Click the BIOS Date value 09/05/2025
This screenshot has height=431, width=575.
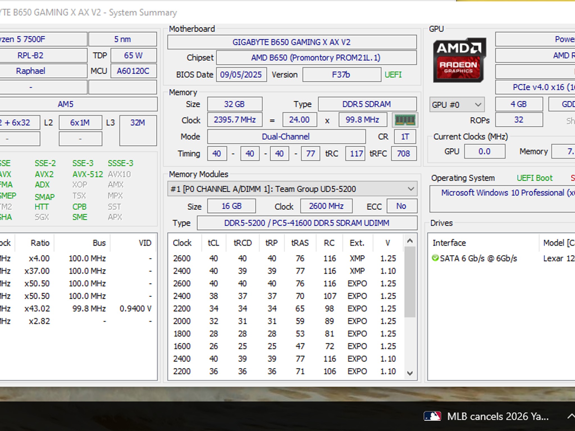click(x=241, y=74)
